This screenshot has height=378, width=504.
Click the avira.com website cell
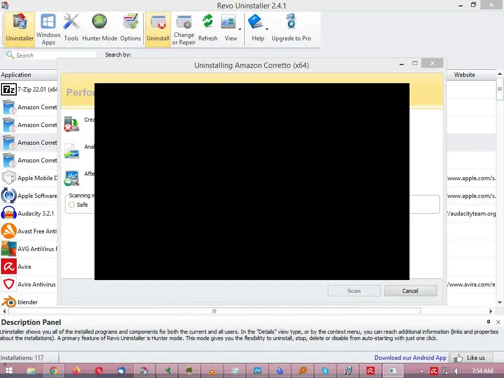472,284
